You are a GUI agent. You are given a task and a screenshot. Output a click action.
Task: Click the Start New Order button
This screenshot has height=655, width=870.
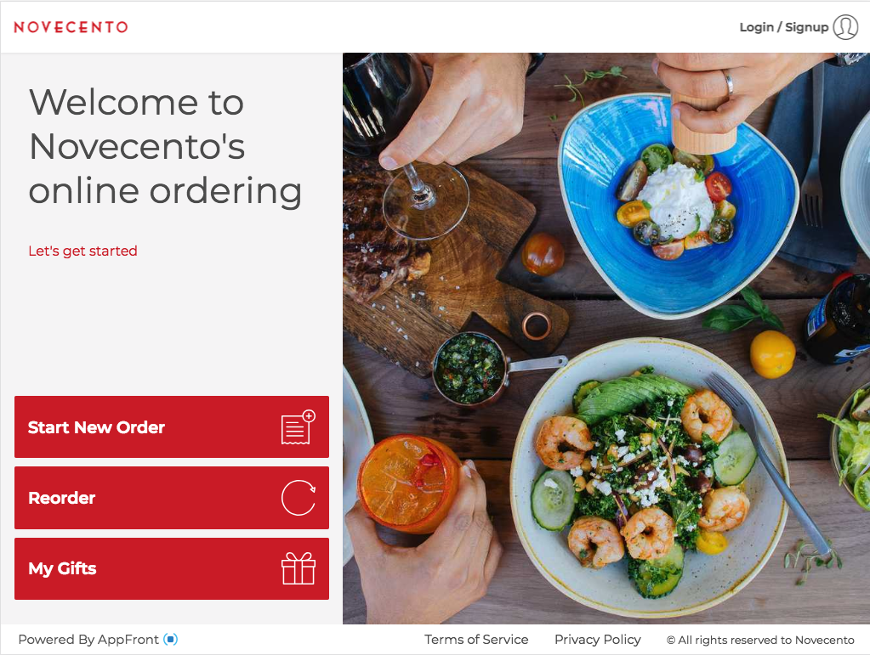coord(172,426)
